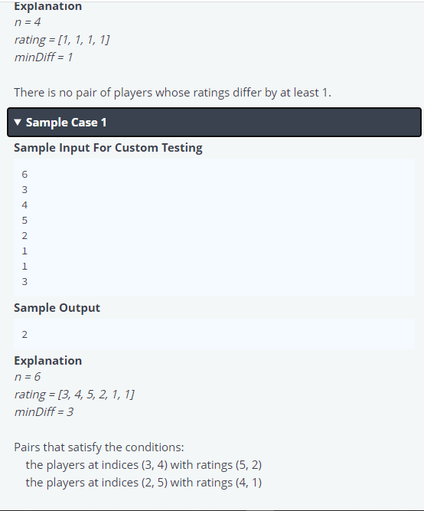Click the input value 2 in sample input
This screenshot has width=424, height=511.
(x=24, y=236)
